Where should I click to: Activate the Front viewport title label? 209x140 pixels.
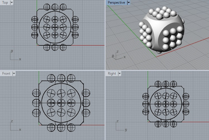coord(6,73)
